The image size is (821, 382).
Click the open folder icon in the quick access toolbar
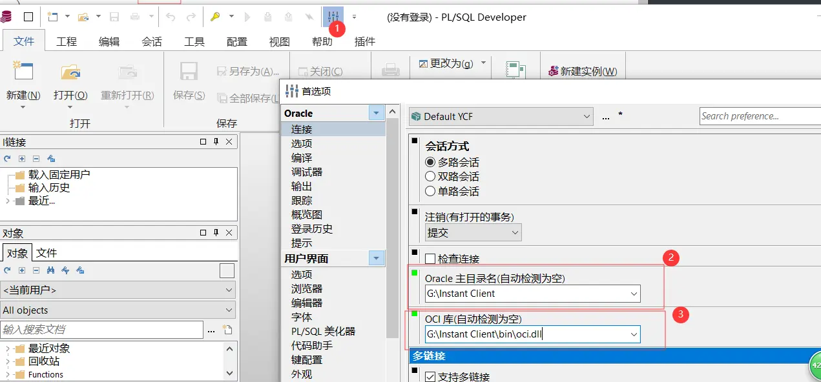pos(83,17)
